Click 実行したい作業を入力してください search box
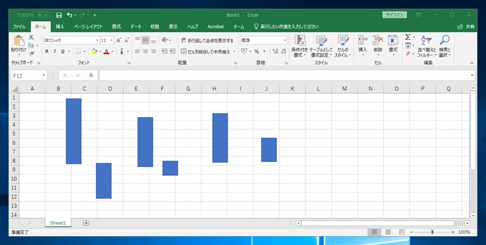This screenshot has height=245, width=486. [x=286, y=27]
